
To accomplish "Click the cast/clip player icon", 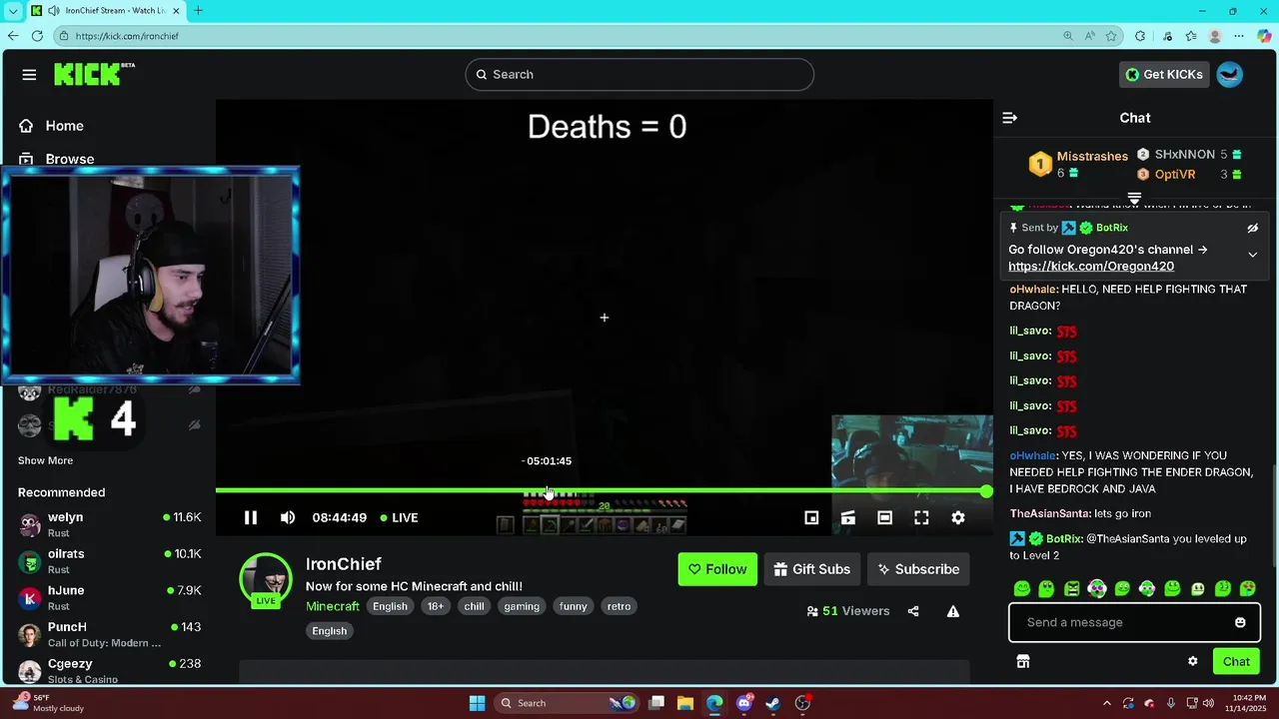I will pyautogui.click(x=847, y=517).
